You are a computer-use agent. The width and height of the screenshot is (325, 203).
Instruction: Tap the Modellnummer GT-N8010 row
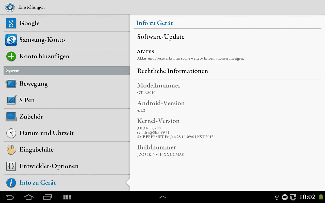[227, 88]
